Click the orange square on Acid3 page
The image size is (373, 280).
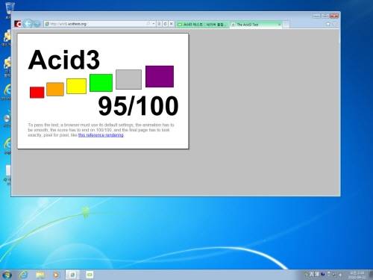55,89
